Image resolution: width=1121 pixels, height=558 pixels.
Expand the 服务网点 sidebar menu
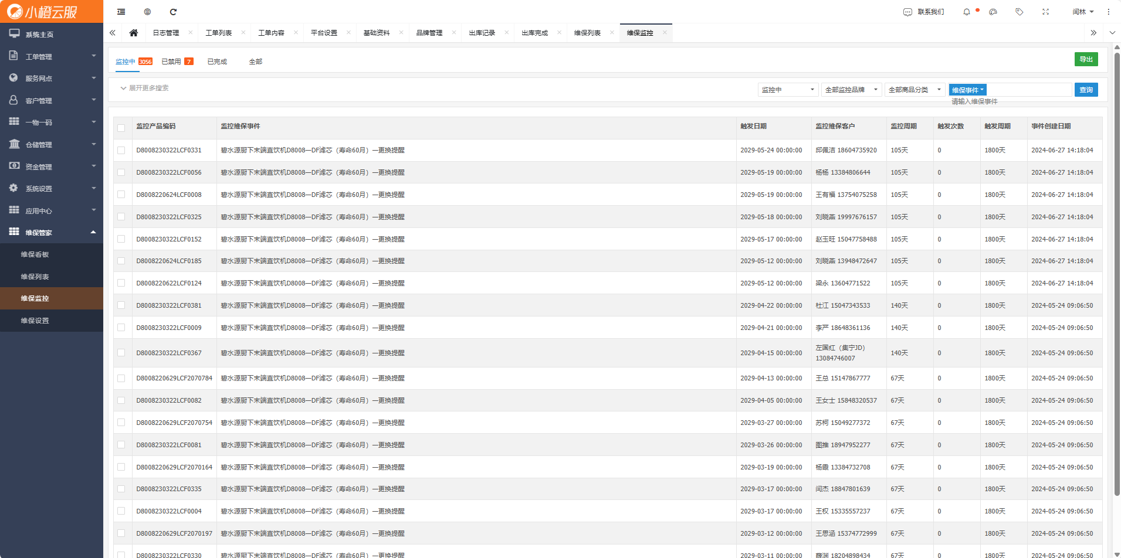tap(52, 78)
